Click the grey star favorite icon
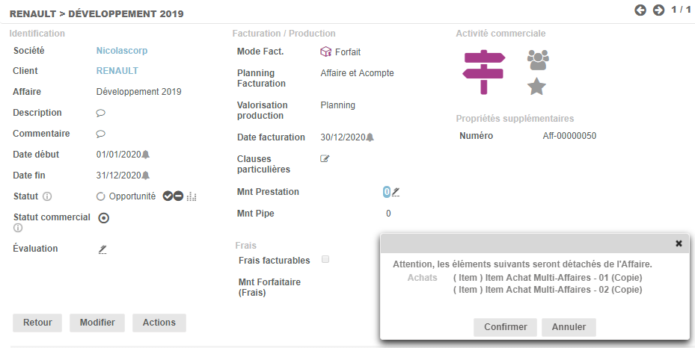Screen dimensions: 695x348 coord(536,87)
